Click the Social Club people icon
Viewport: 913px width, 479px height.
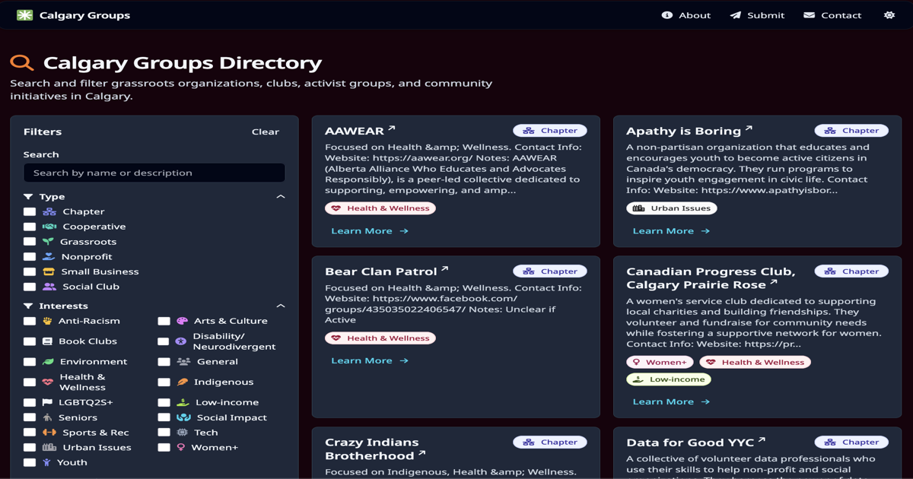point(49,287)
